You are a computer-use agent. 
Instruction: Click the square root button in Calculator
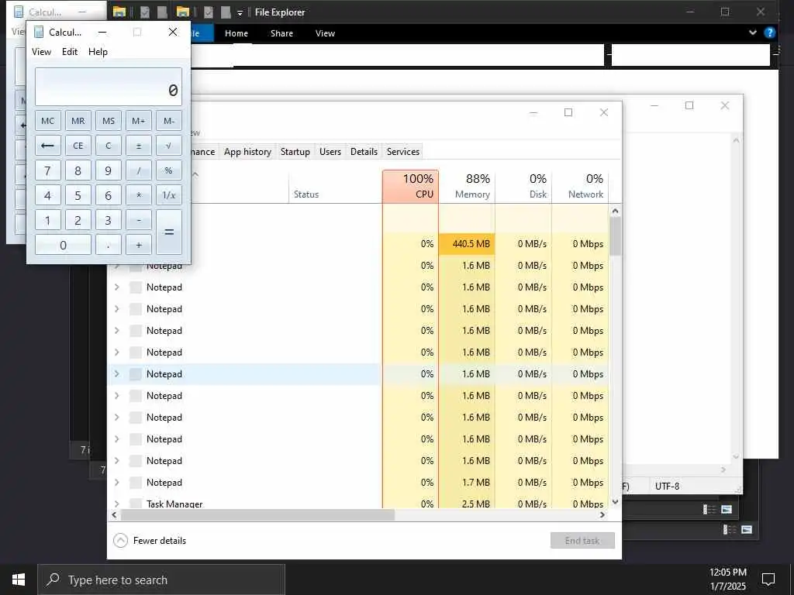(168, 146)
